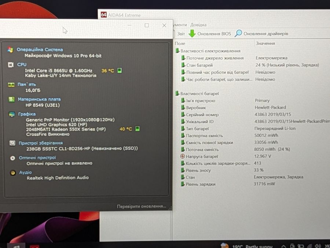Click the Звіт toolbar button in AIDA64
The height and width of the screenshot is (248, 330).
click(x=180, y=34)
